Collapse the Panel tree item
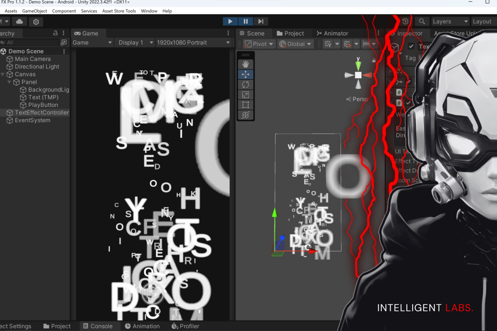Screen dimensions: 497x331 (10, 82)
